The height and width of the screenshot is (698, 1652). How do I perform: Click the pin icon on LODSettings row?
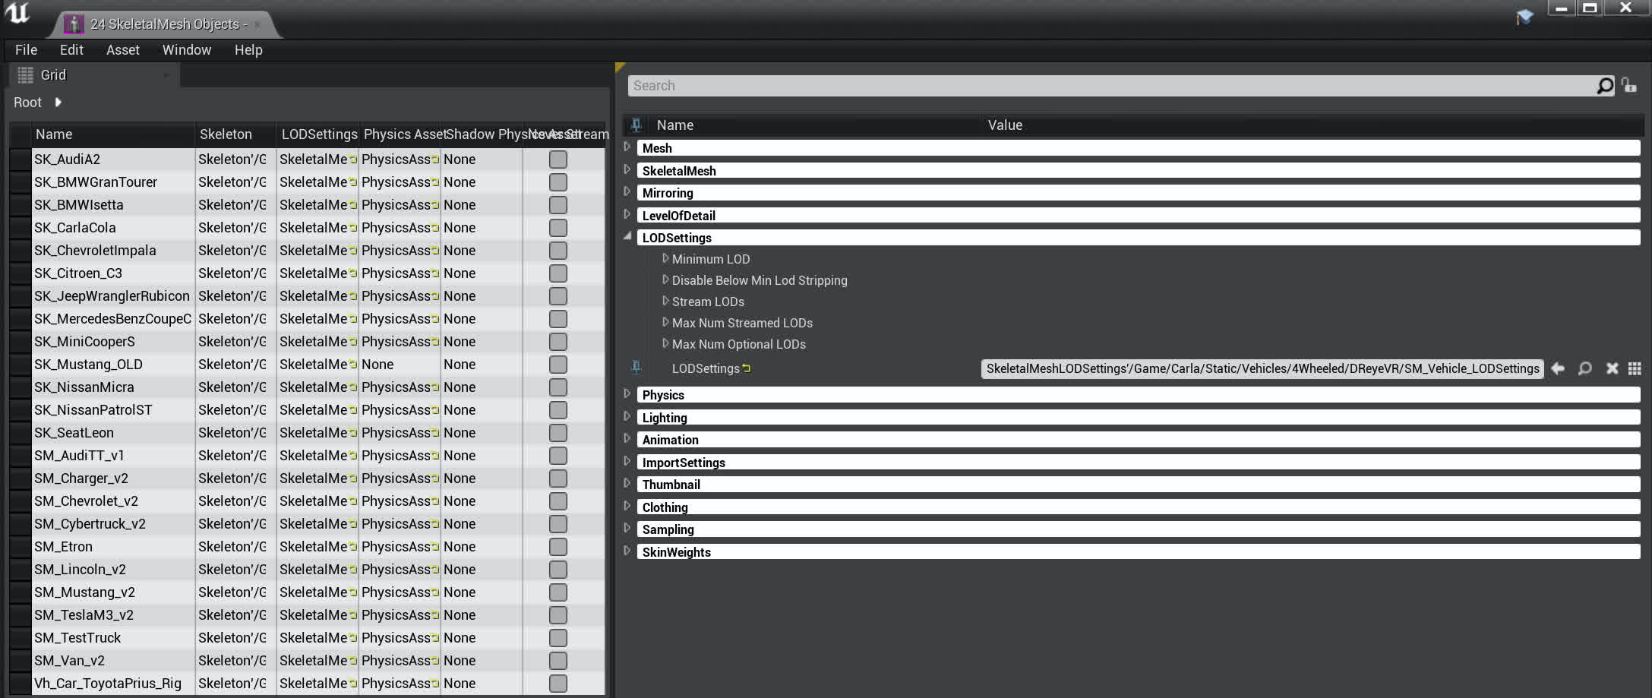636,368
